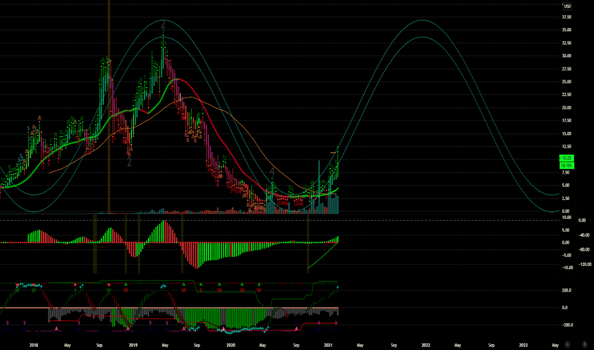The width and height of the screenshot is (594, 350).
Task: Click the 35.00 price scale label
Action: click(x=567, y=30)
